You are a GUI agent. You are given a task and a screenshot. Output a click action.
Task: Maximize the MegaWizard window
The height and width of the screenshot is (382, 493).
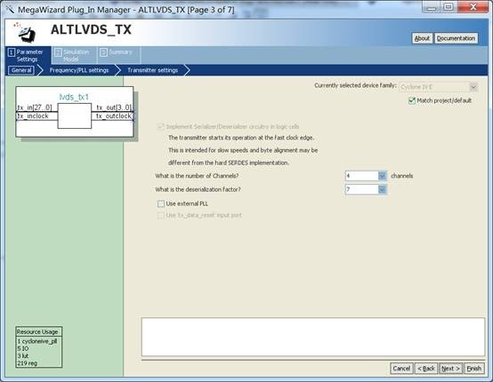449,7
